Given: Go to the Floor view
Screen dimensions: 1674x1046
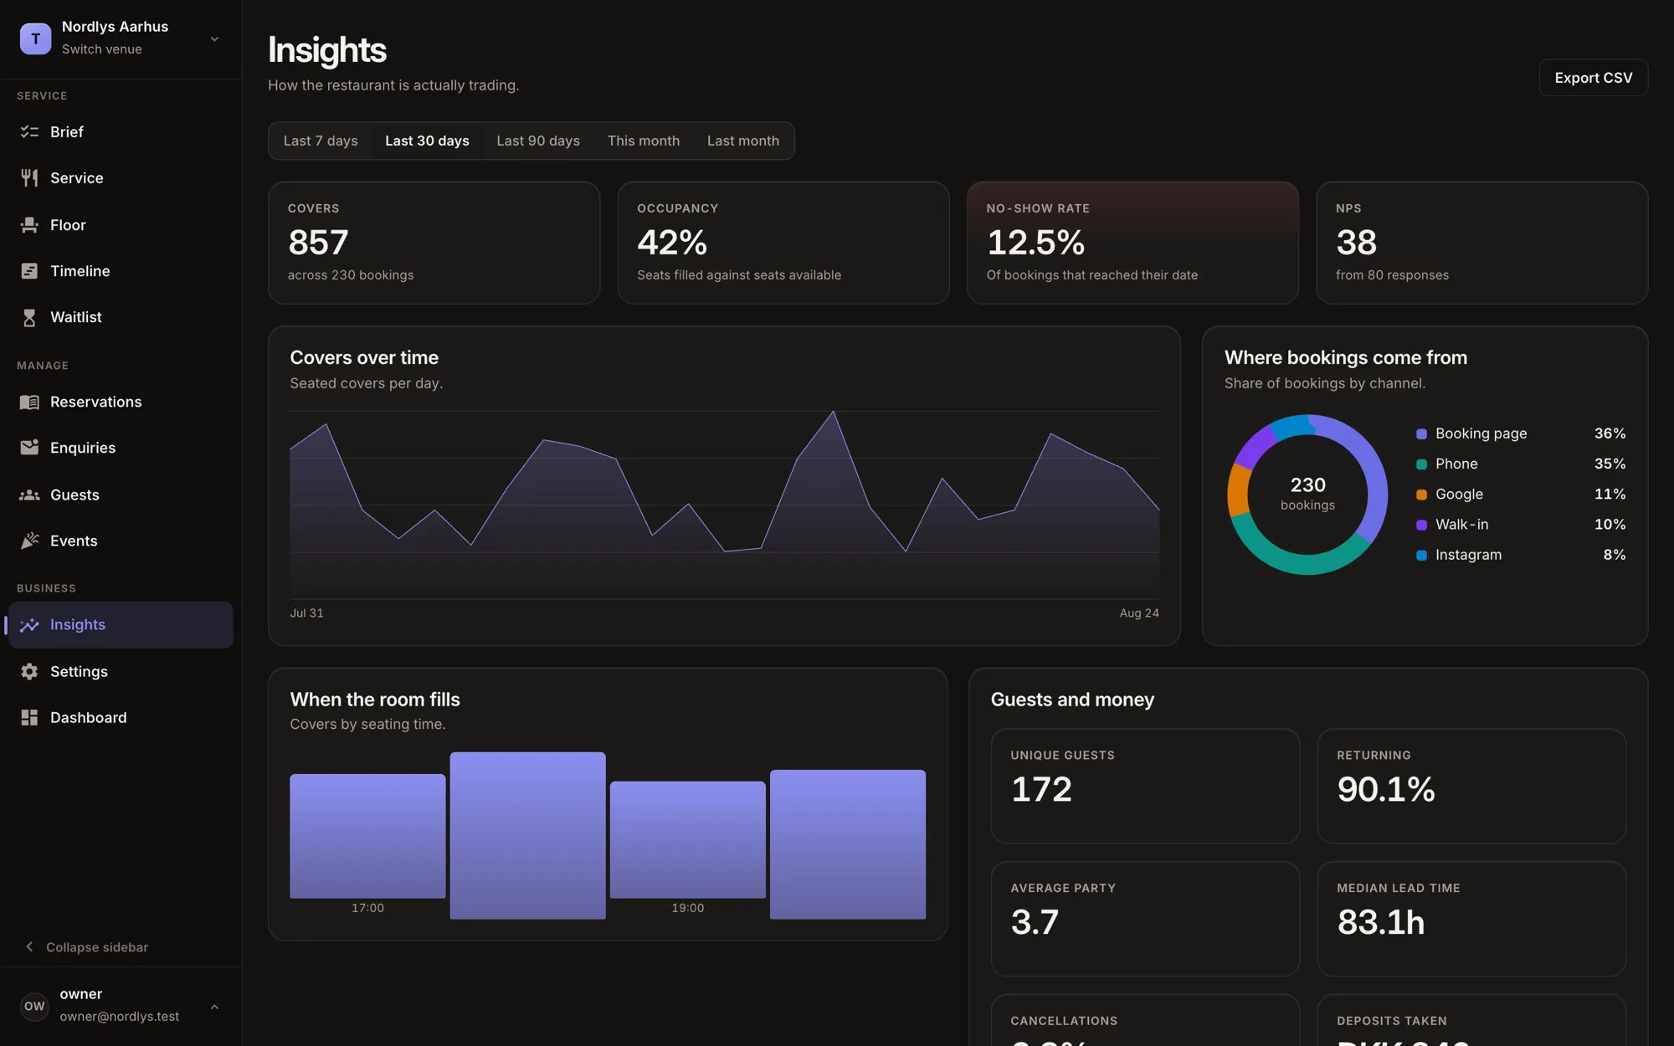Looking at the screenshot, I should click(121, 224).
